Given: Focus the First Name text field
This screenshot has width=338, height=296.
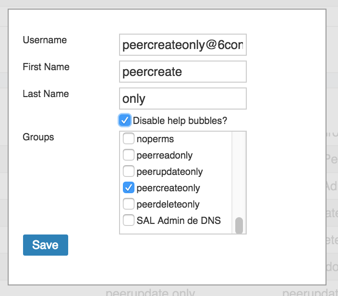Looking at the screenshot, I should [182, 72].
